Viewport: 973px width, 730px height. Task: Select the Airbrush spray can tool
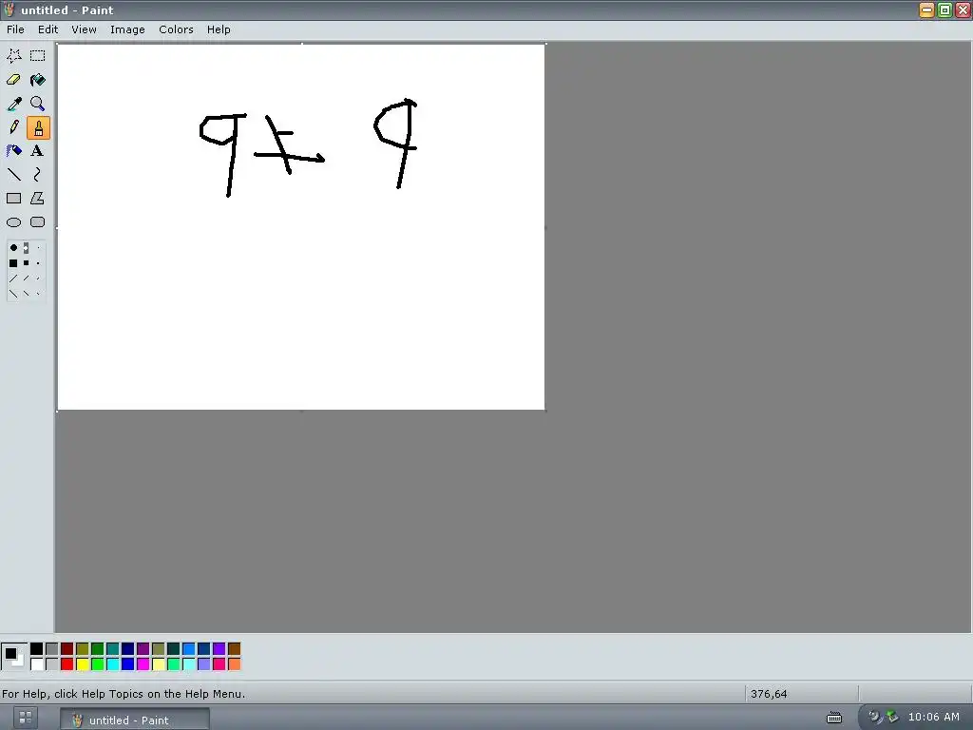point(13,151)
